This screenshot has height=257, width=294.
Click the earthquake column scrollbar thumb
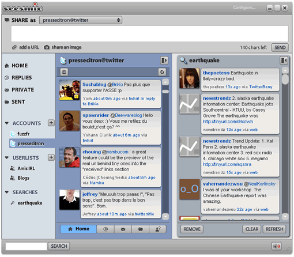[x=285, y=80]
